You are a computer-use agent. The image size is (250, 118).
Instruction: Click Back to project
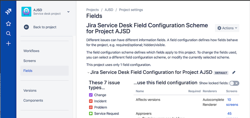click(45, 27)
